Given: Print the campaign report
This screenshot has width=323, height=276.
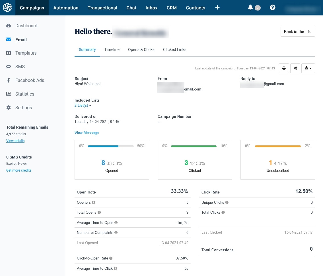Looking at the screenshot, I should coord(284,68).
